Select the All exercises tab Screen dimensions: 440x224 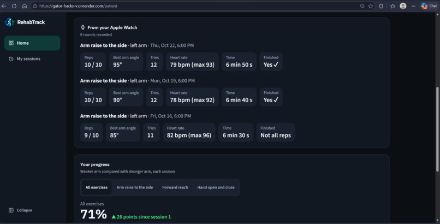(97, 187)
